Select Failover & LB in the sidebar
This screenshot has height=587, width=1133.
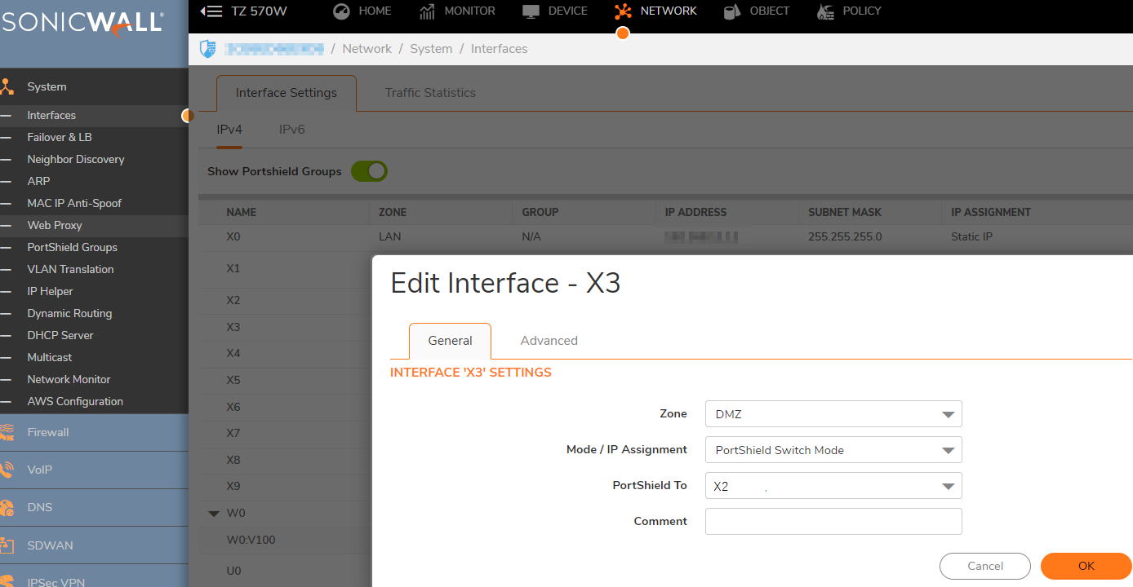point(60,137)
